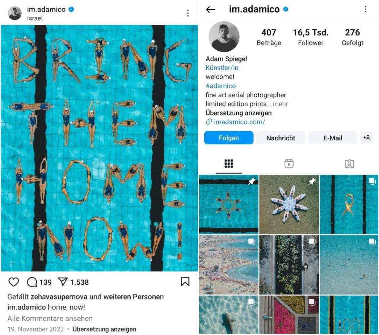Open post options three-dot menu
The height and width of the screenshot is (335, 379).
tap(188, 13)
